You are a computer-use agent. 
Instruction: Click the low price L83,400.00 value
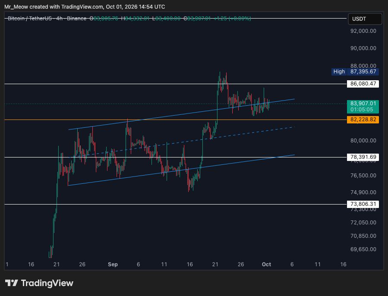[x=166, y=19]
